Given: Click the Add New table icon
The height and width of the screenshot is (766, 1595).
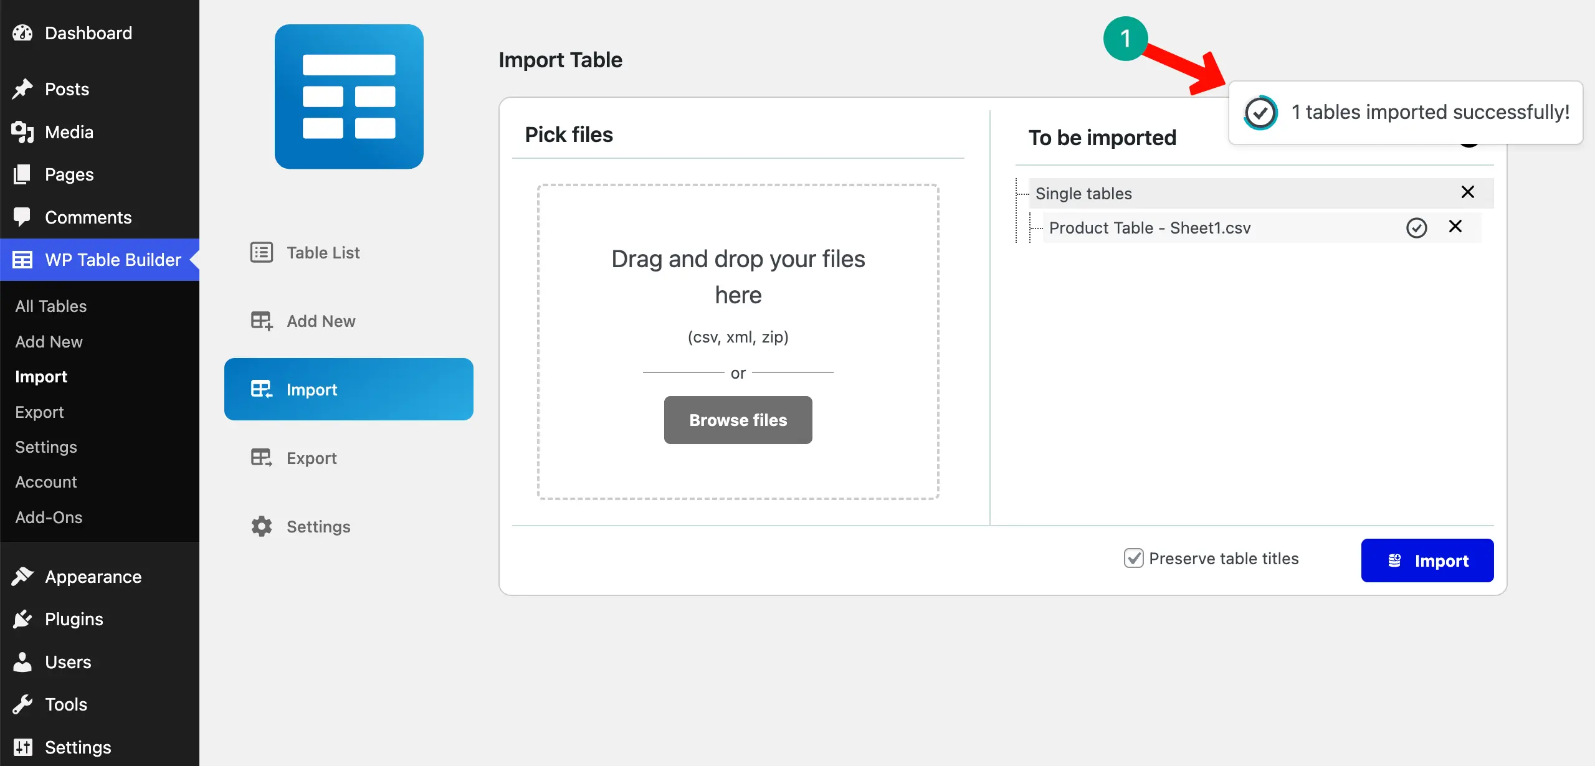Looking at the screenshot, I should (x=261, y=321).
